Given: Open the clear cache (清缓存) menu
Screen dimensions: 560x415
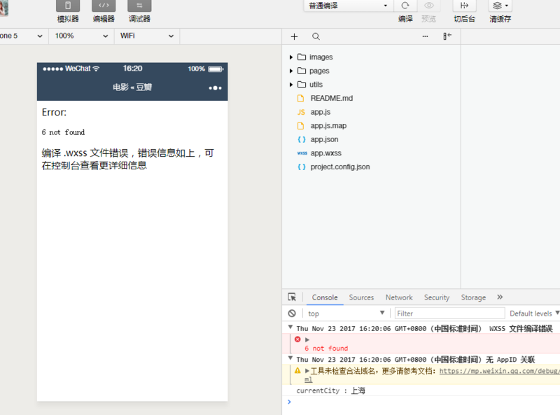Looking at the screenshot, I should pyautogui.click(x=500, y=6).
